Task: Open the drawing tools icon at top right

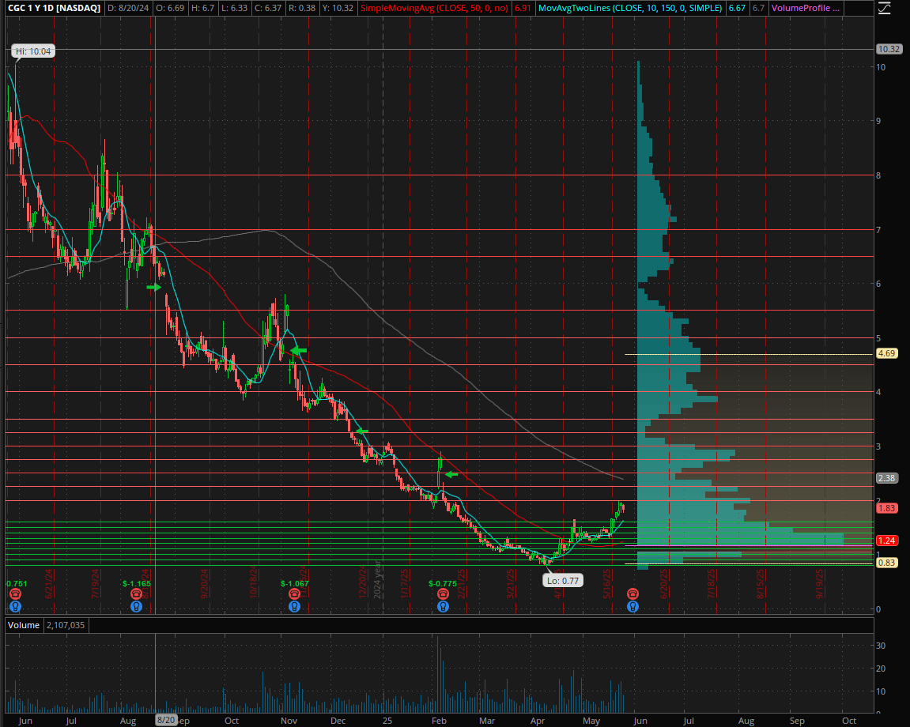Action: pyautogui.click(x=883, y=8)
